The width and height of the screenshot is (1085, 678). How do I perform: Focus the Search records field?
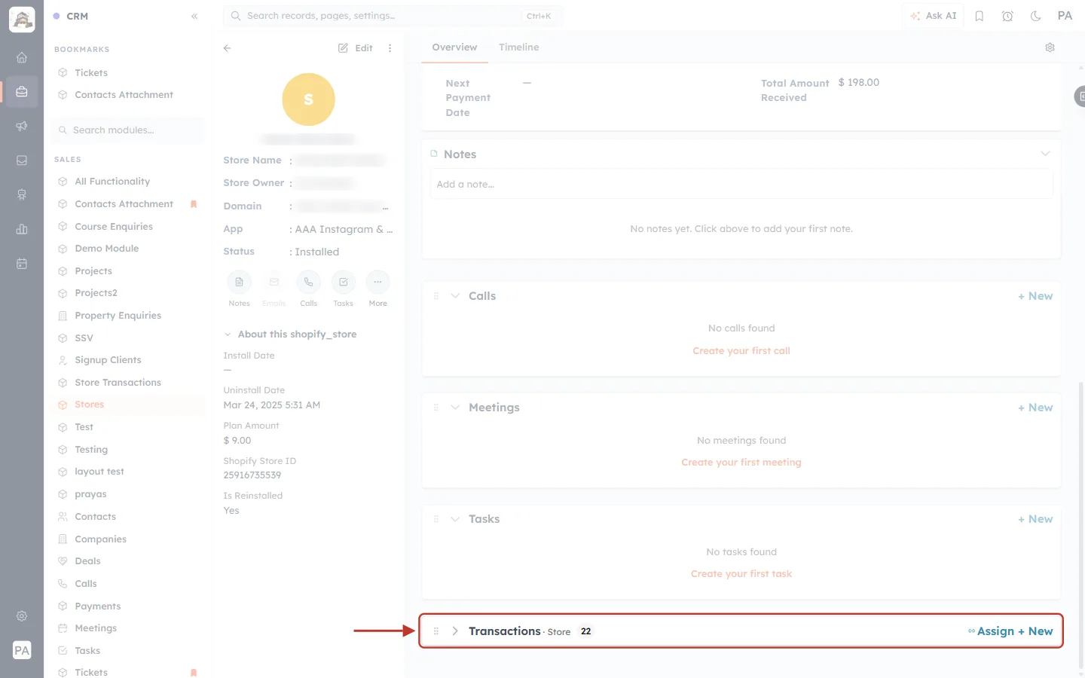393,16
